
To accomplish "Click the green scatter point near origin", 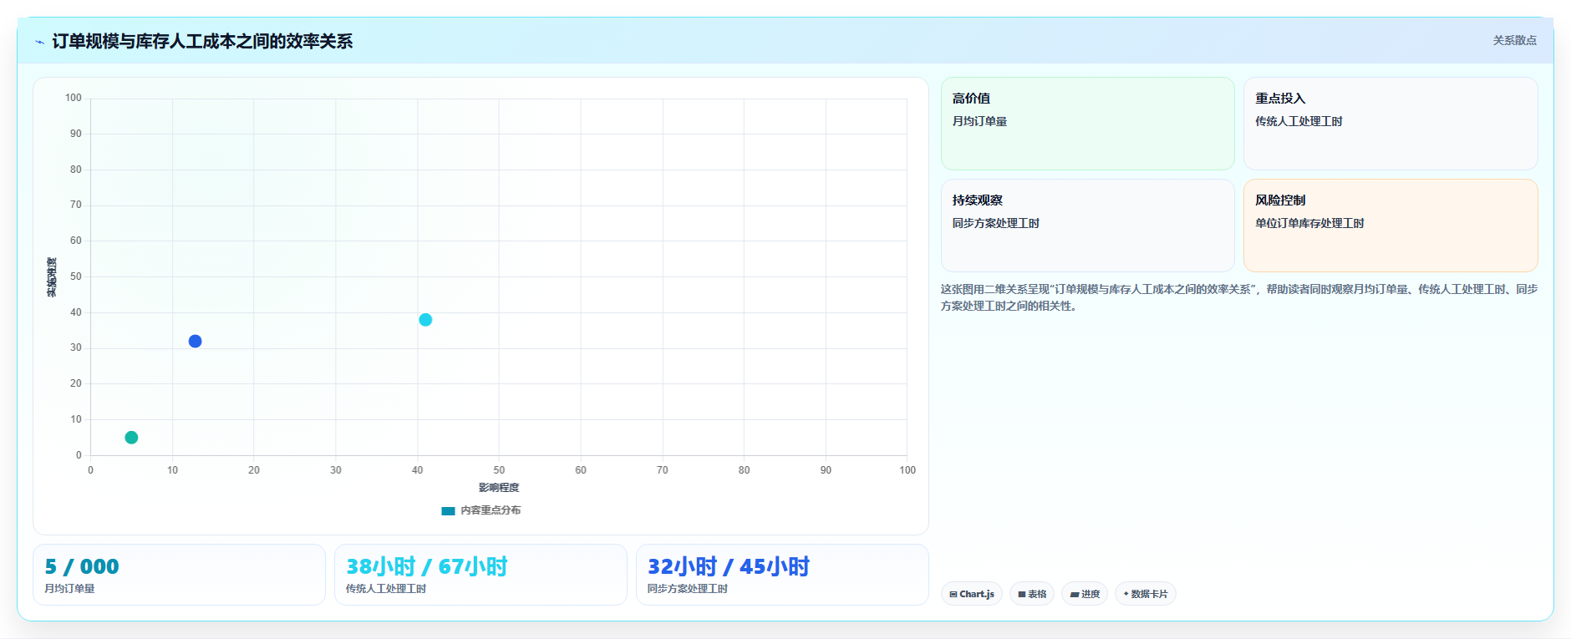I will (x=131, y=438).
